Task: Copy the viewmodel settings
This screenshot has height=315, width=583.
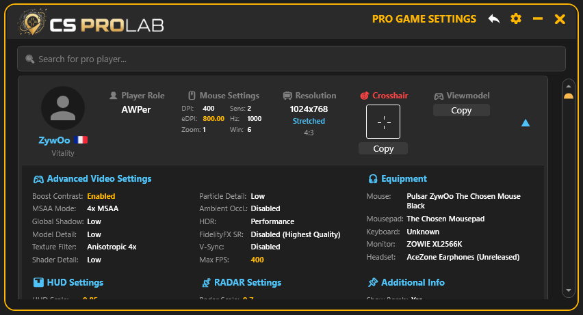Action: point(461,111)
